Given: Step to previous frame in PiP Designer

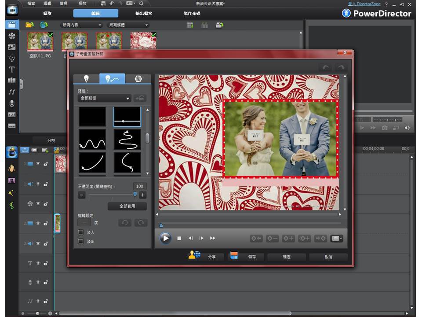Looking at the screenshot, I should click(x=190, y=238).
